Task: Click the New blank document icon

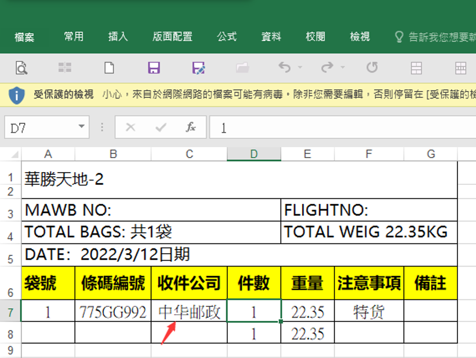Action: pyautogui.click(x=109, y=68)
